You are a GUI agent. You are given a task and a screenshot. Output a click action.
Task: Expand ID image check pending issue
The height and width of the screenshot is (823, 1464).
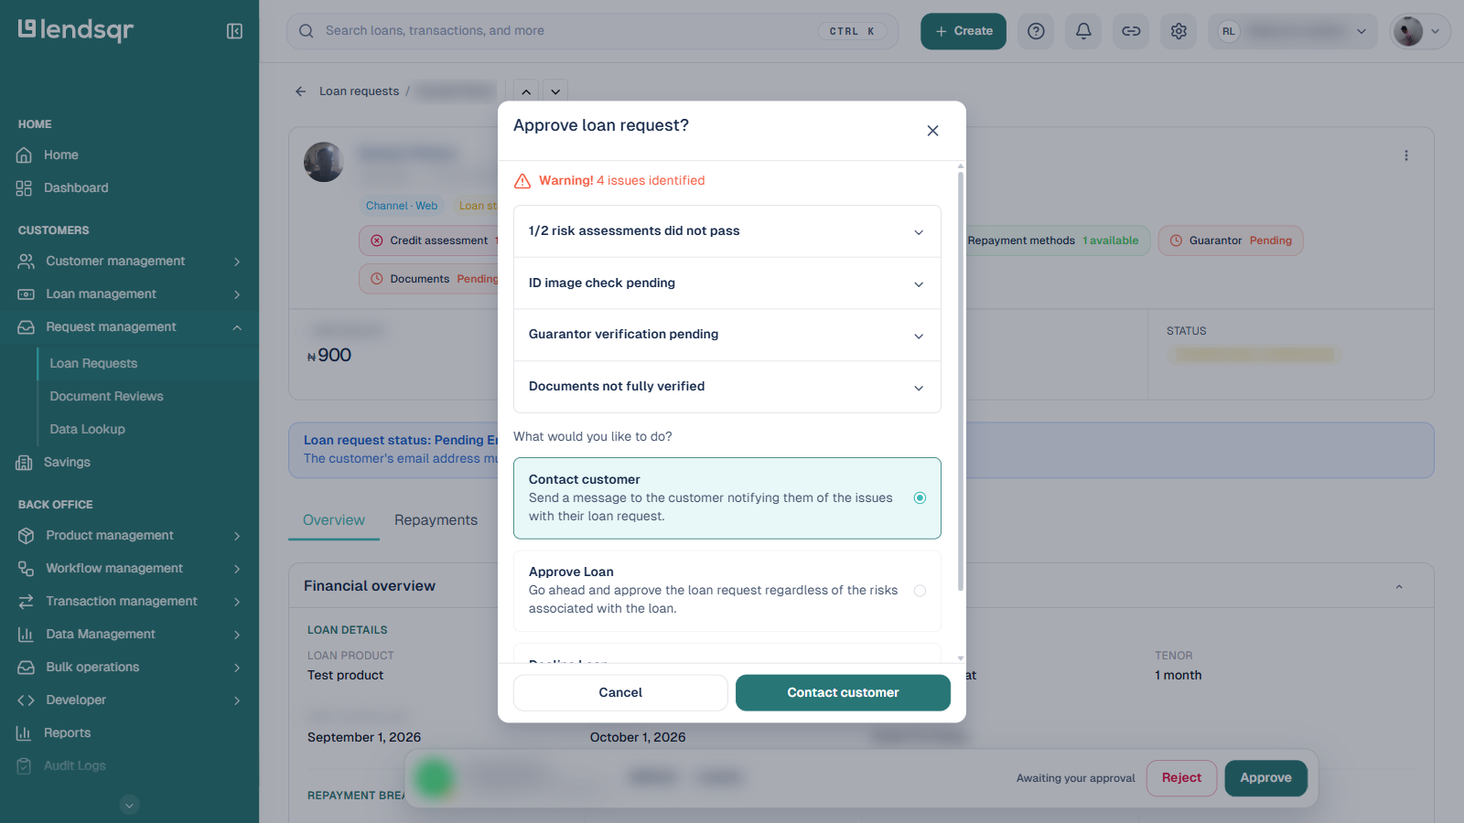click(727, 283)
